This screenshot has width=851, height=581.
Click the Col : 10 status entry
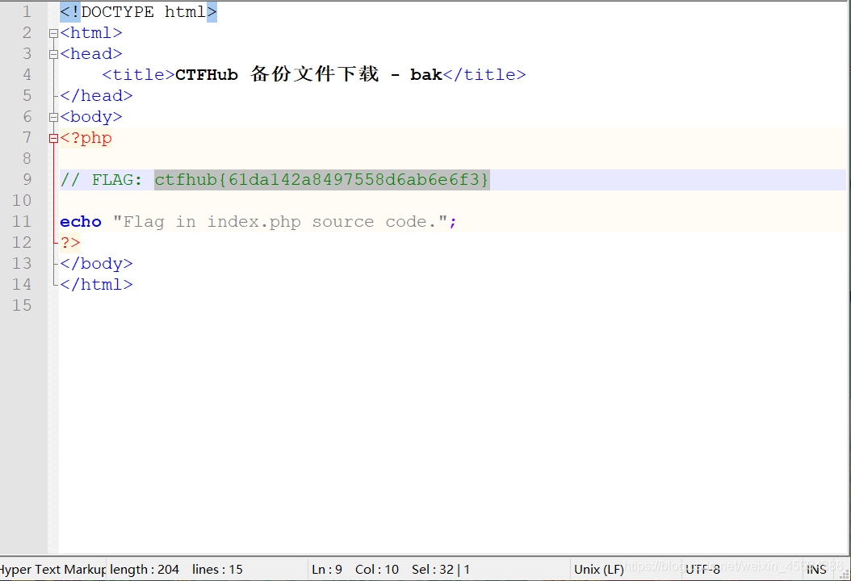[x=377, y=570]
